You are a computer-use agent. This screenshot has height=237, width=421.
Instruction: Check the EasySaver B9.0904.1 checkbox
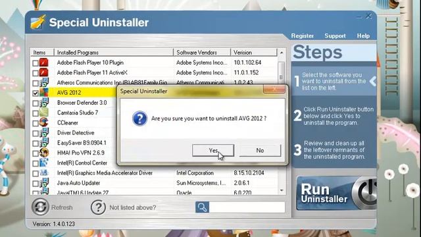tap(36, 144)
